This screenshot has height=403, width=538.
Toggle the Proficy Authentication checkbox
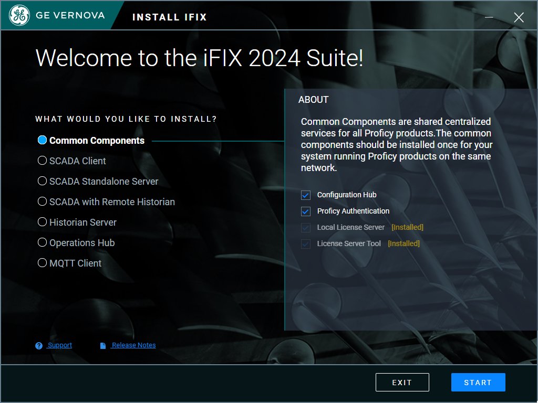point(306,211)
